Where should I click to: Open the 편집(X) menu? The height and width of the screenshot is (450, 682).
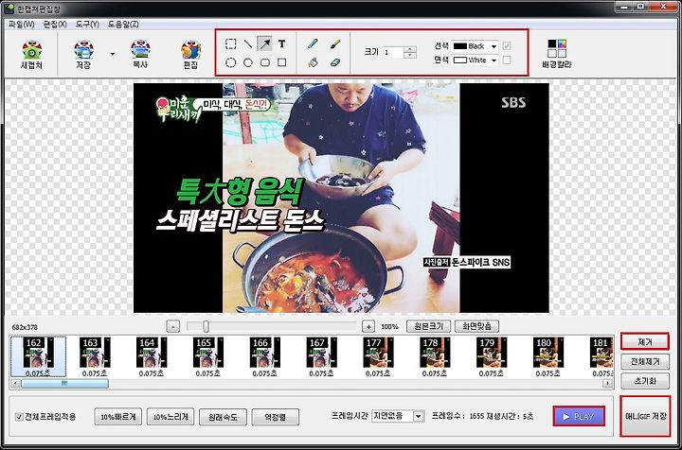click(x=55, y=25)
